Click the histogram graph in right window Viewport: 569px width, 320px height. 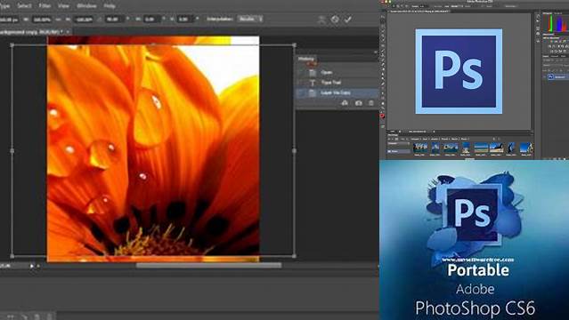[555, 24]
